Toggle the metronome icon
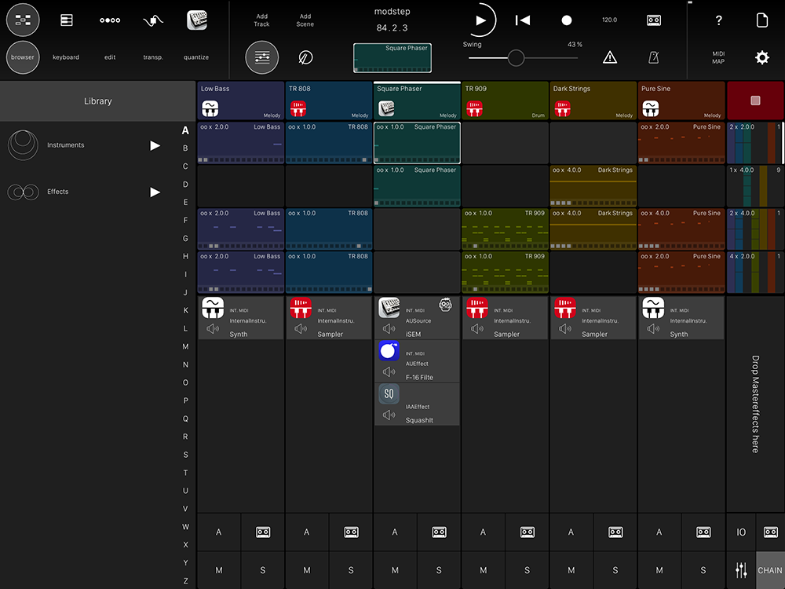The height and width of the screenshot is (589, 785). [653, 57]
